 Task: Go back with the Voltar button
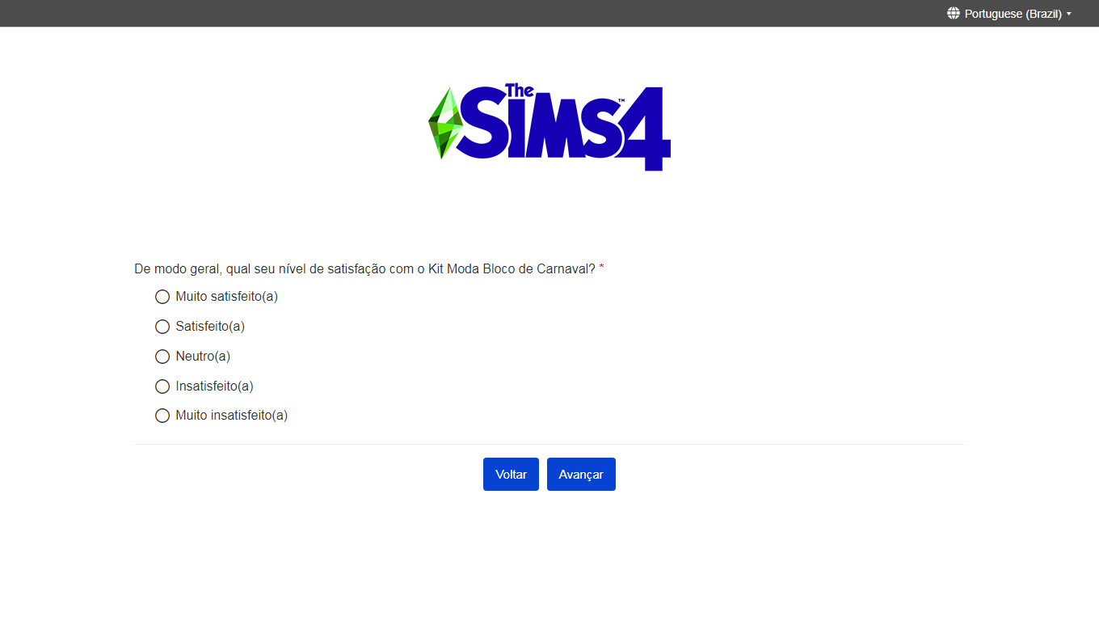point(511,474)
